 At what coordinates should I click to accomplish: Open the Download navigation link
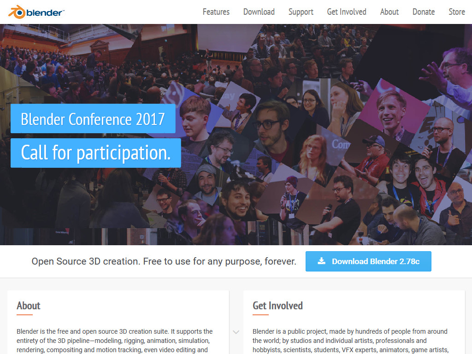tap(259, 12)
